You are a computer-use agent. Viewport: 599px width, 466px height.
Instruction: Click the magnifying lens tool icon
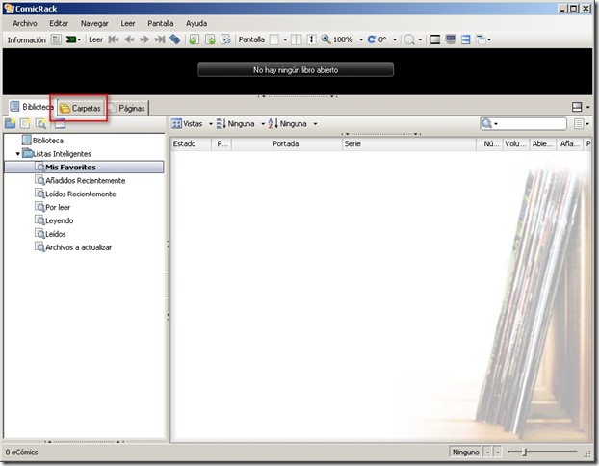coord(409,39)
